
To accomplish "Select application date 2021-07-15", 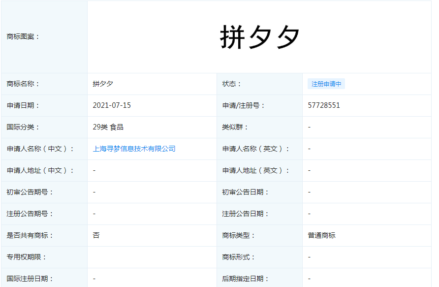I will (x=112, y=105).
